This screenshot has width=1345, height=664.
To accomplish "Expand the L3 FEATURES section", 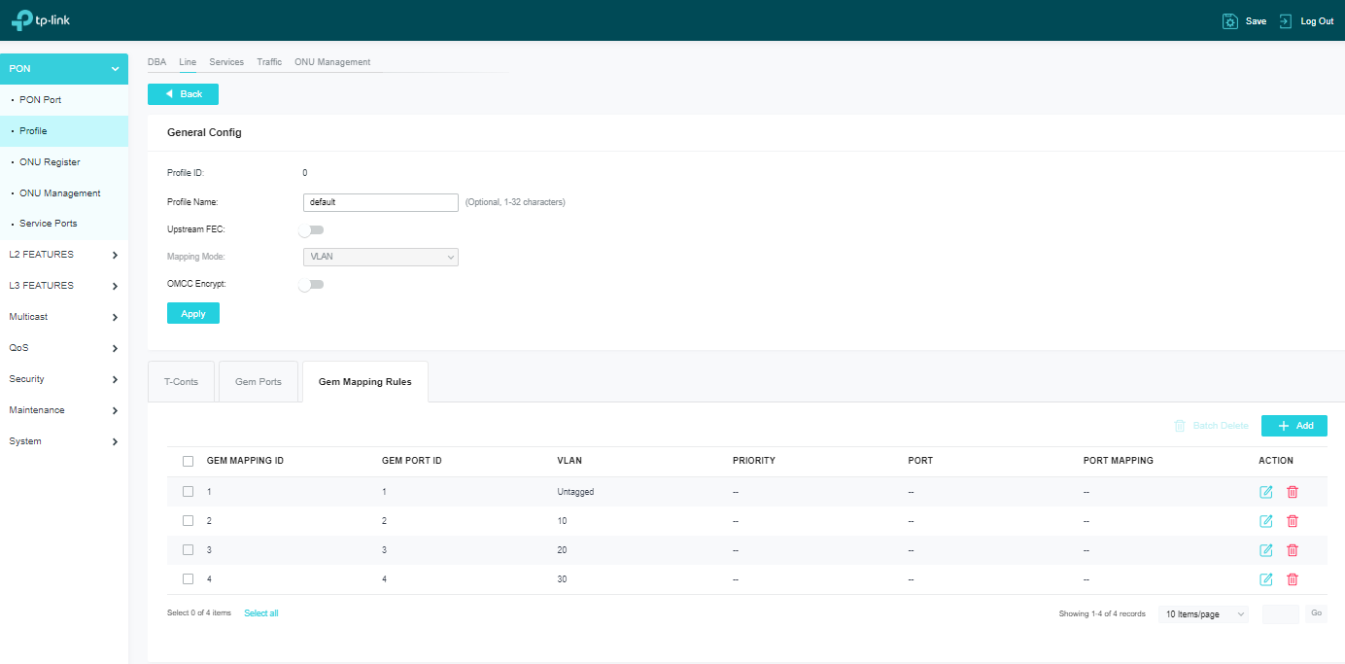I will 64,286.
